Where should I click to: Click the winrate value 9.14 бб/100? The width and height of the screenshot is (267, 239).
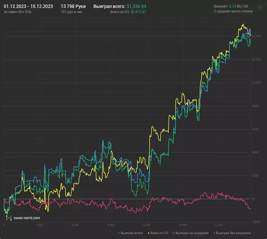click(x=238, y=6)
